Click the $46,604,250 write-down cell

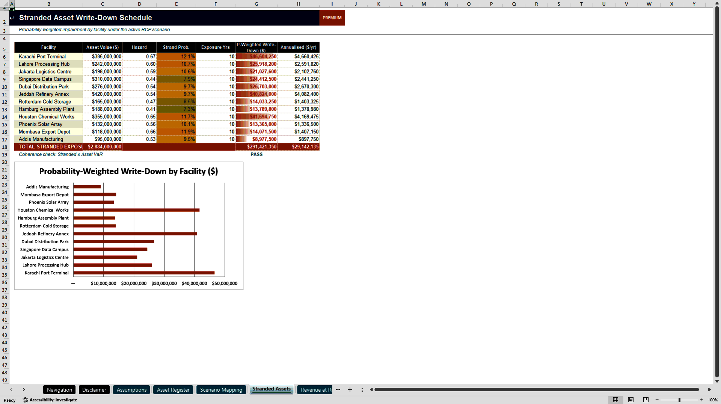[x=256, y=57]
